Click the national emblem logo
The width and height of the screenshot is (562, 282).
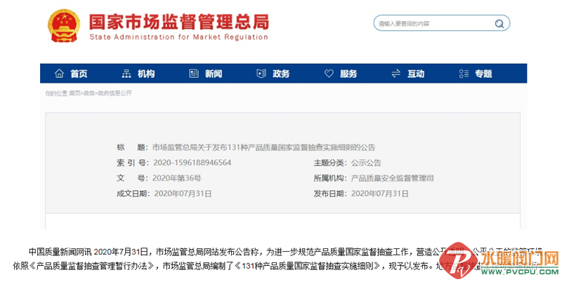(x=64, y=26)
